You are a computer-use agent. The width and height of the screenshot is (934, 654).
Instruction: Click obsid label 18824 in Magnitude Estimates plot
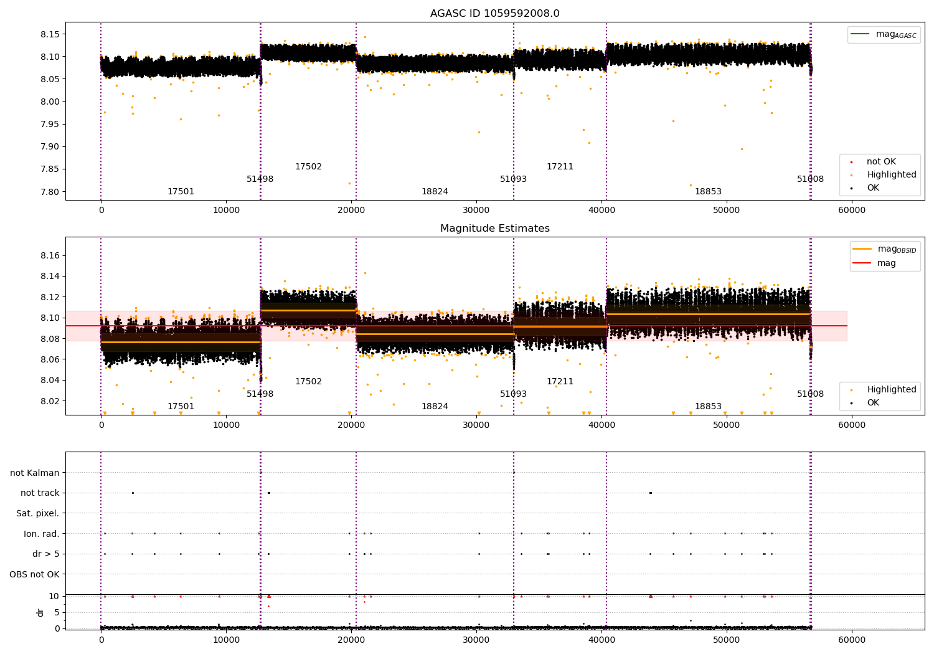pos(435,407)
